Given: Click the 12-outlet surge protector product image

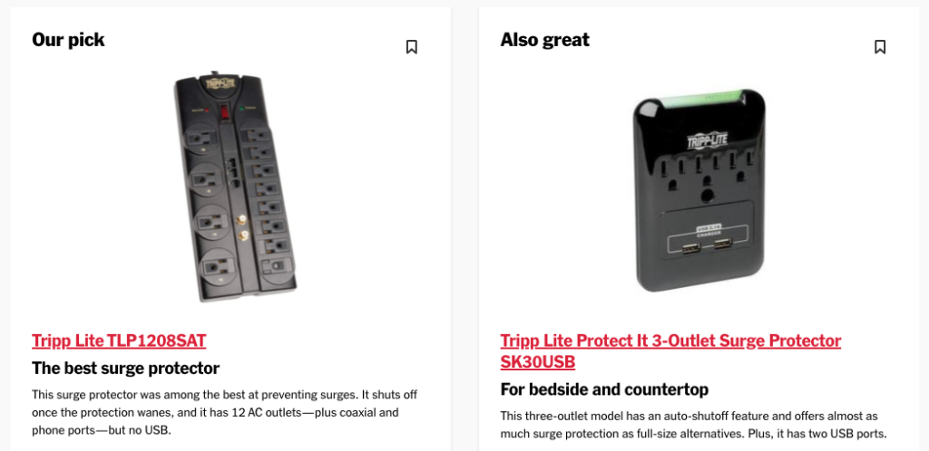Looking at the screenshot, I should pos(235,187).
